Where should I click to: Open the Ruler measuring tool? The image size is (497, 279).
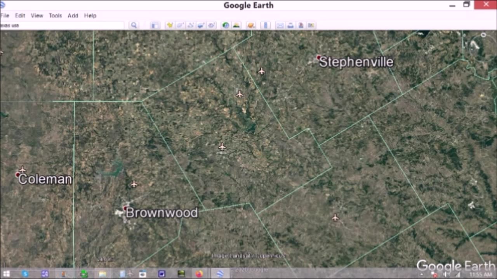click(266, 26)
